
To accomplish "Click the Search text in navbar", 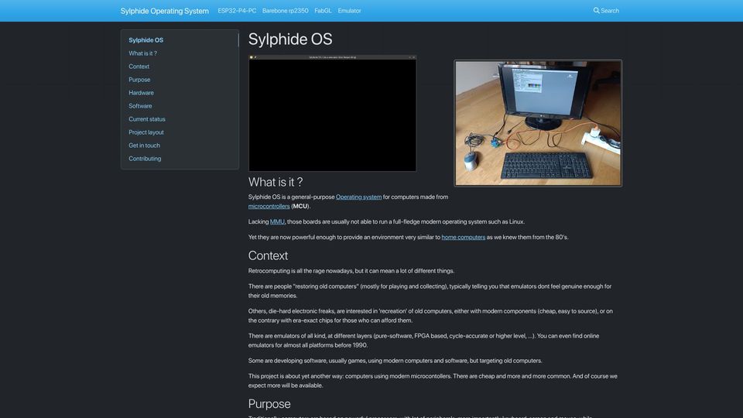I will (610, 11).
